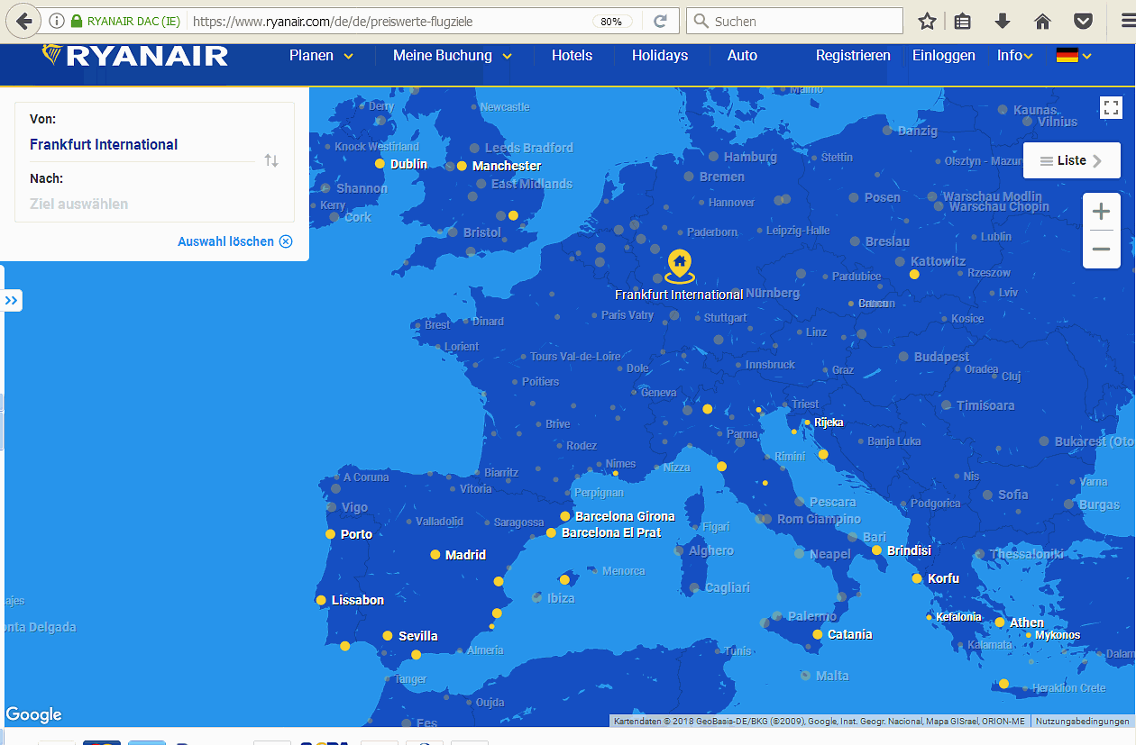This screenshot has width=1136, height=745.
Task: Open the Nutzungsbedingungen map terms link
Action: [1082, 721]
